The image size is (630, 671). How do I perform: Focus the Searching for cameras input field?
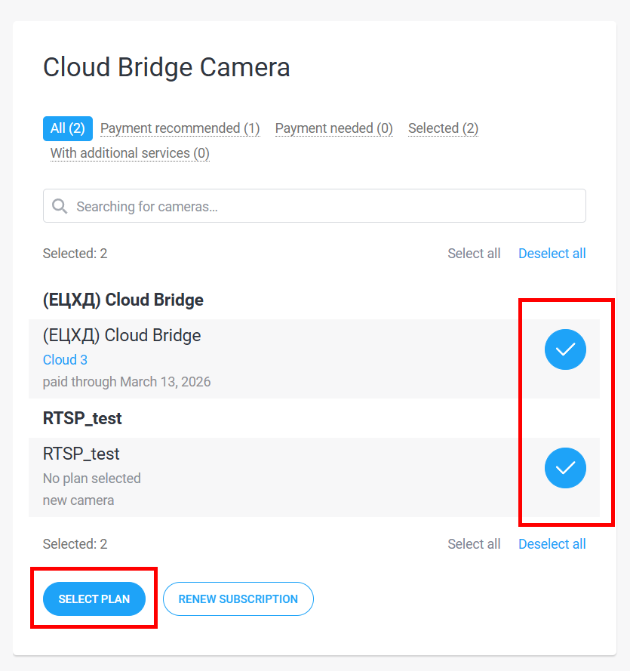click(x=324, y=206)
